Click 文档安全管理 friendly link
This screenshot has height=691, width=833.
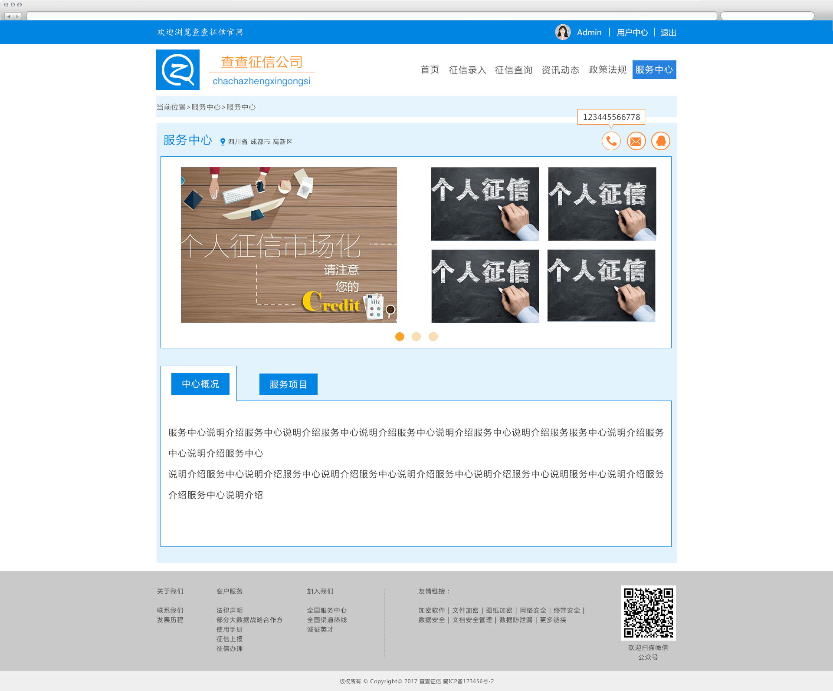(472, 620)
